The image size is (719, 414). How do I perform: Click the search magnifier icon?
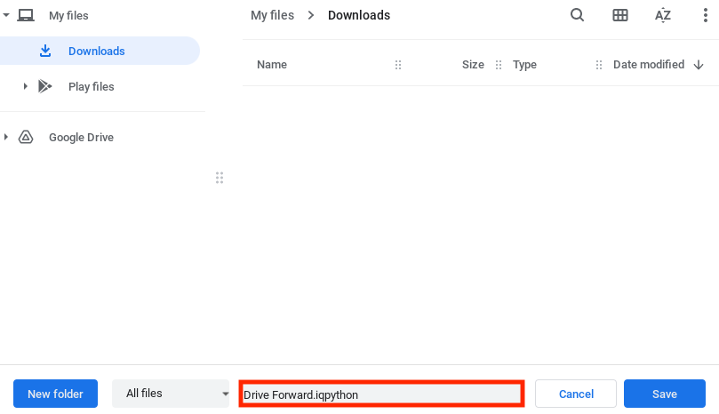577,15
